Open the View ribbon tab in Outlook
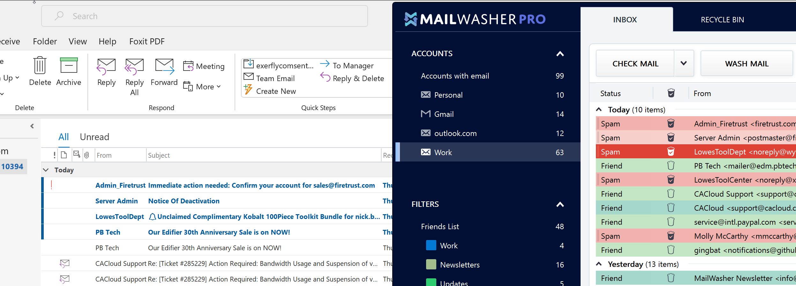Viewport: 796px width, 286px height. [78, 41]
